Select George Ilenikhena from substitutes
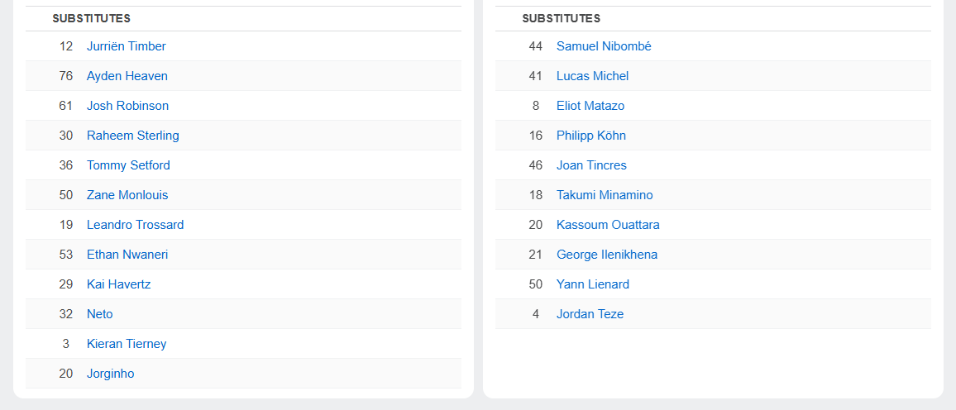The image size is (956, 410). coord(607,255)
